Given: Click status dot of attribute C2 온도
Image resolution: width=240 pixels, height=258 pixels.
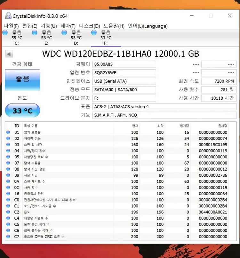Looking at the screenshot, I should pos(8,212).
